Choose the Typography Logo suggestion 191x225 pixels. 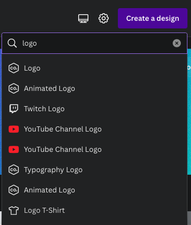click(x=94, y=170)
